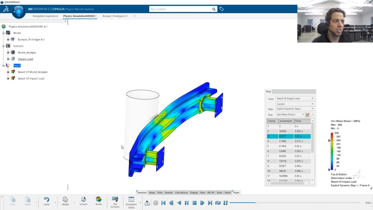
Task: Click the blue min marker on legend
Action: click(x=329, y=170)
